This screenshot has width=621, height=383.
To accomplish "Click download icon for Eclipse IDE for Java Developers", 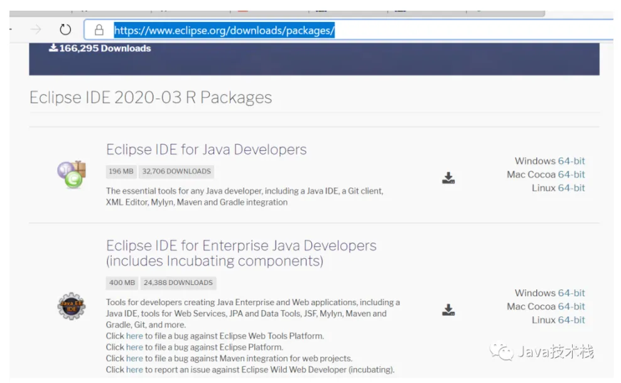I will [448, 178].
